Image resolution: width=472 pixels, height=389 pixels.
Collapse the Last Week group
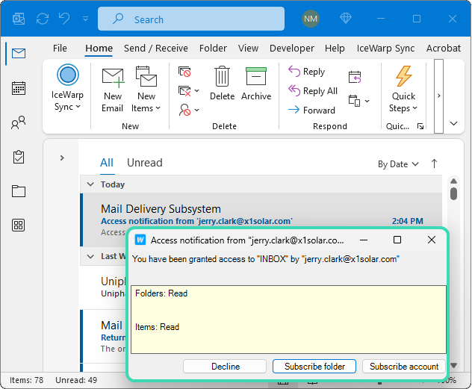(90, 256)
